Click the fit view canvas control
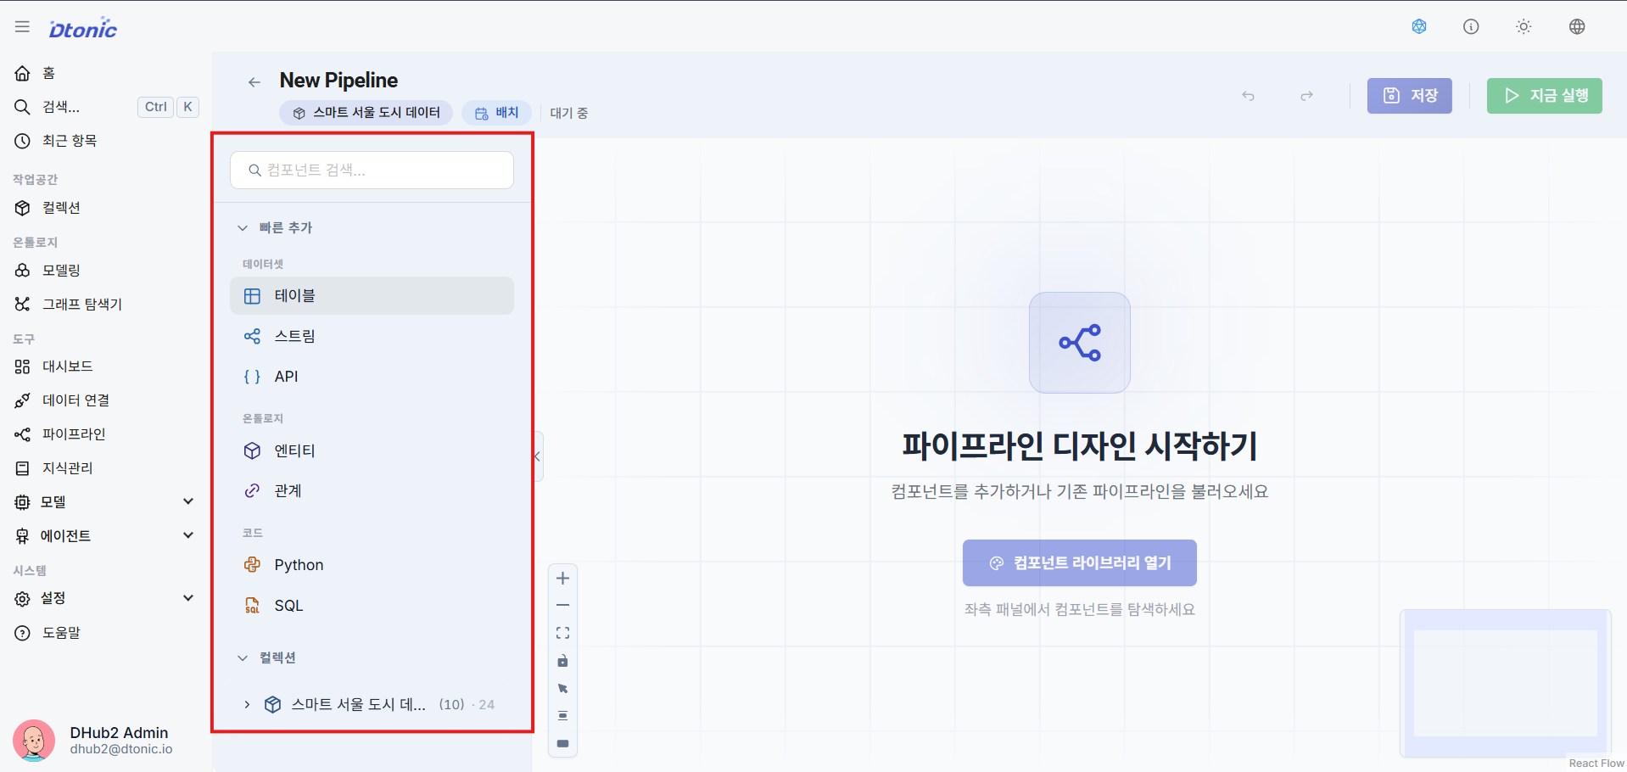 tap(562, 633)
